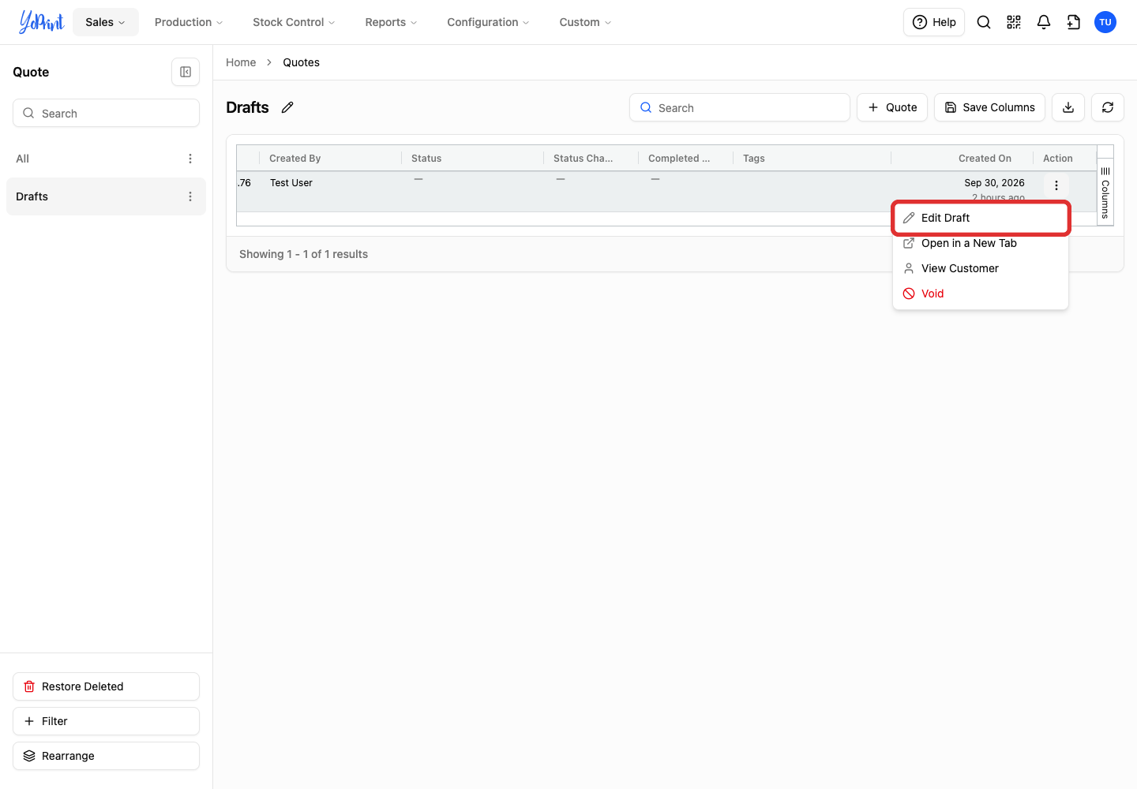Open the QR code scanner icon
The width and height of the screenshot is (1137, 789).
tap(1014, 22)
